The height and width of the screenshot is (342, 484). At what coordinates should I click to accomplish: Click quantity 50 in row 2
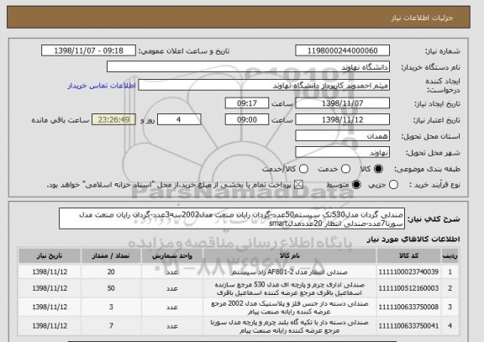[111, 288]
